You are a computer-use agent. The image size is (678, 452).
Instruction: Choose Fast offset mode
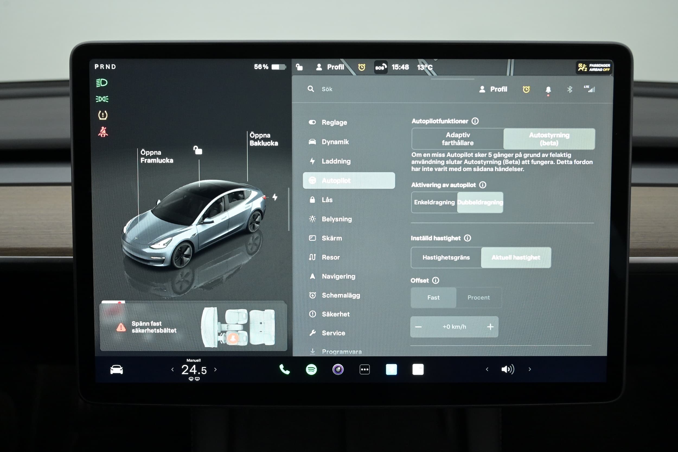tap(433, 297)
